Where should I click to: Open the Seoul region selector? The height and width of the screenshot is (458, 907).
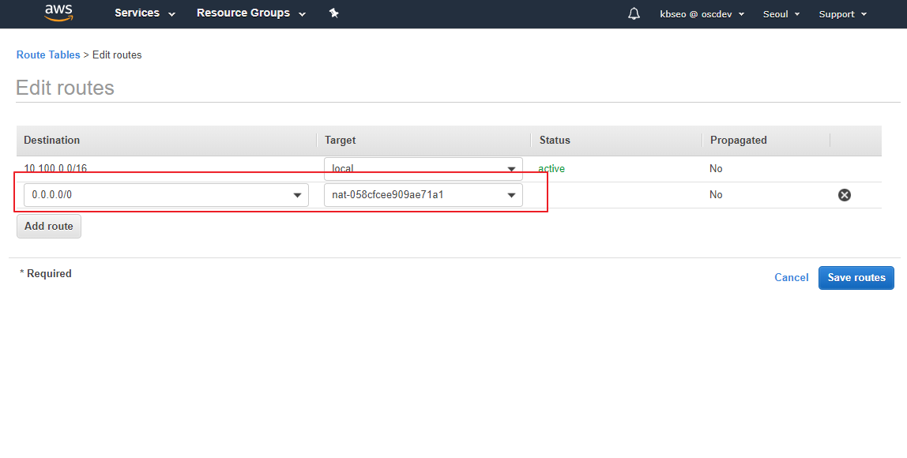[781, 14]
